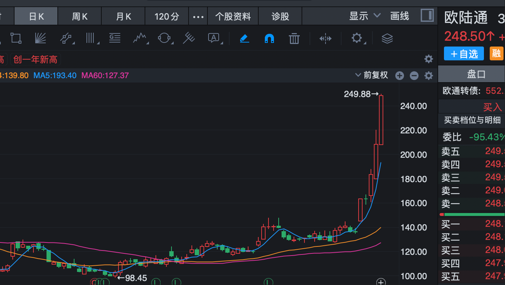
Task: Click the 欧陆通 stock name title
Action: tap(466, 17)
